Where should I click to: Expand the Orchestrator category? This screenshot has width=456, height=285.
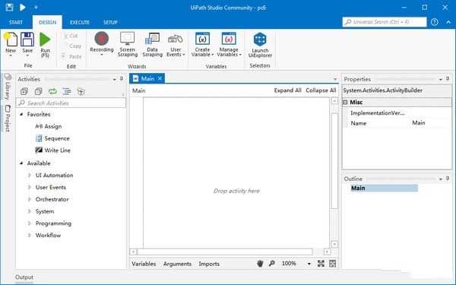point(30,199)
